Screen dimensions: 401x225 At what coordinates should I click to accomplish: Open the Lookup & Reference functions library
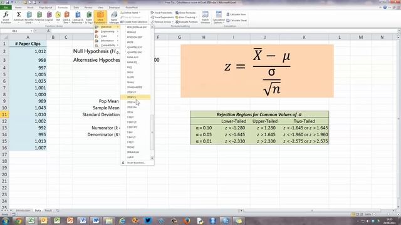coord(78,17)
